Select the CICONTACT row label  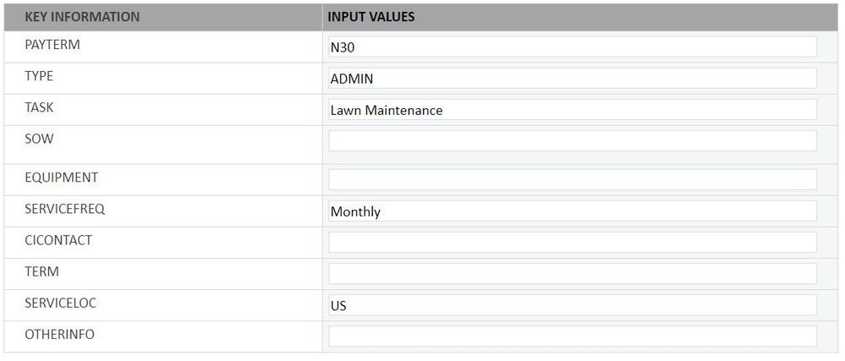tap(58, 240)
